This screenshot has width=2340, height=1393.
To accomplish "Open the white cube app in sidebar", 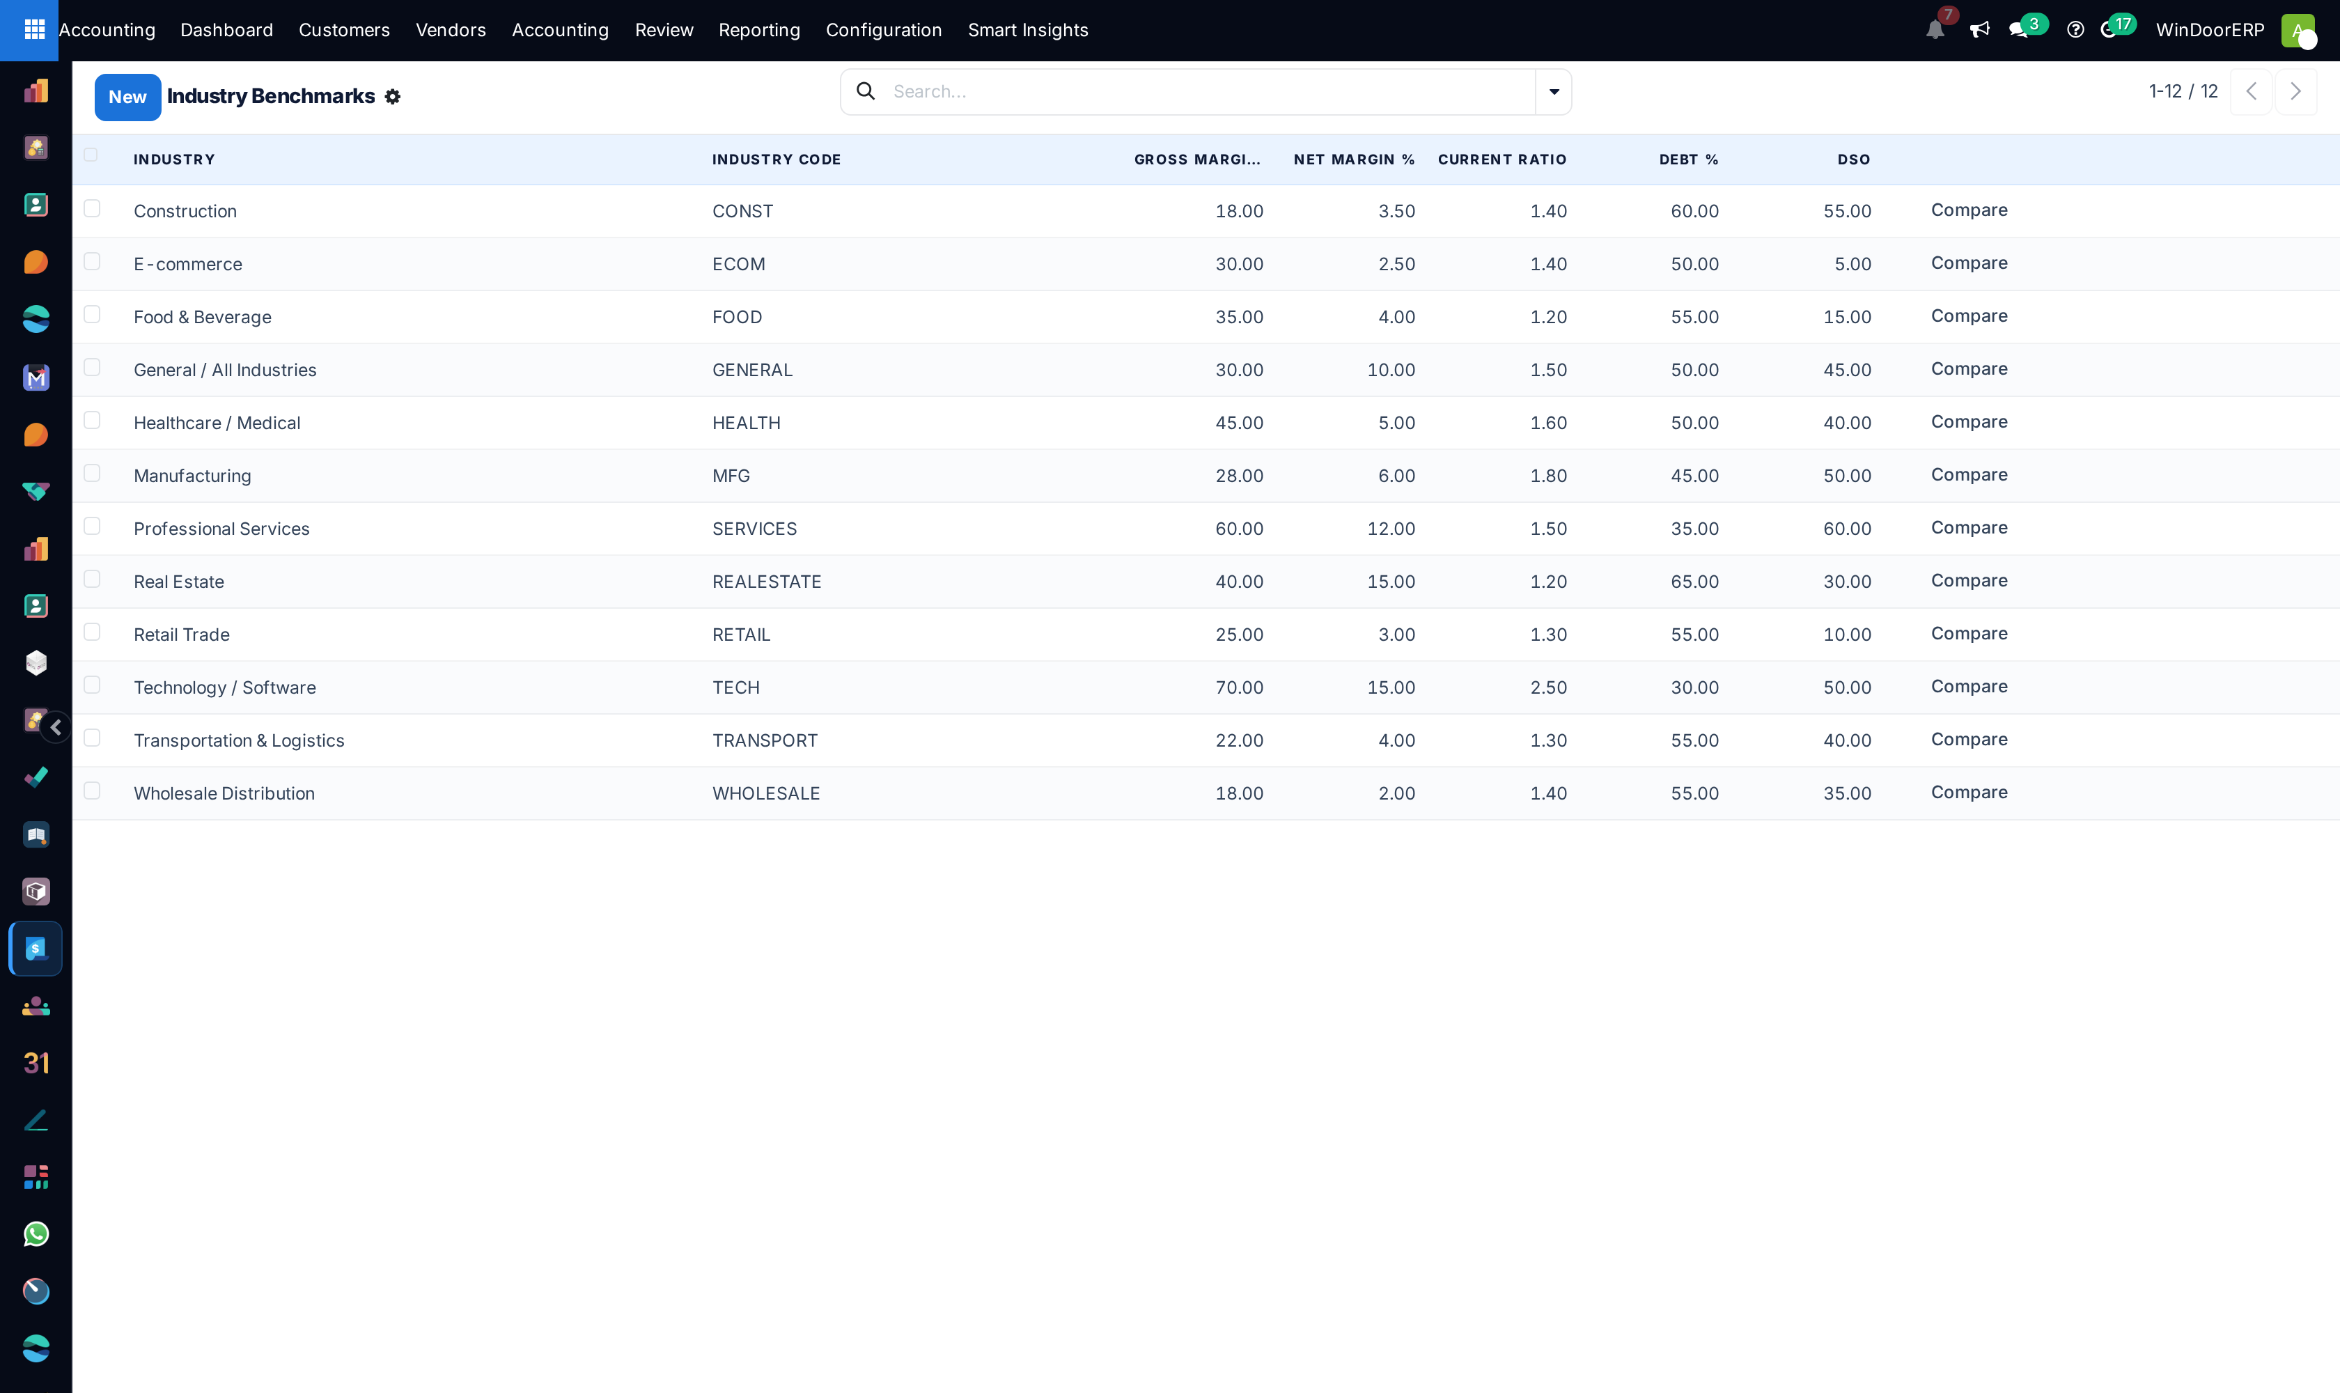I will [36, 662].
